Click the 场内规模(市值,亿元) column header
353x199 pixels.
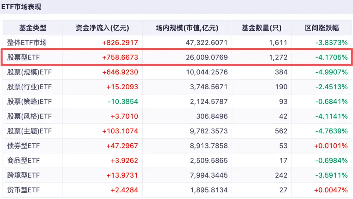tap(187, 28)
